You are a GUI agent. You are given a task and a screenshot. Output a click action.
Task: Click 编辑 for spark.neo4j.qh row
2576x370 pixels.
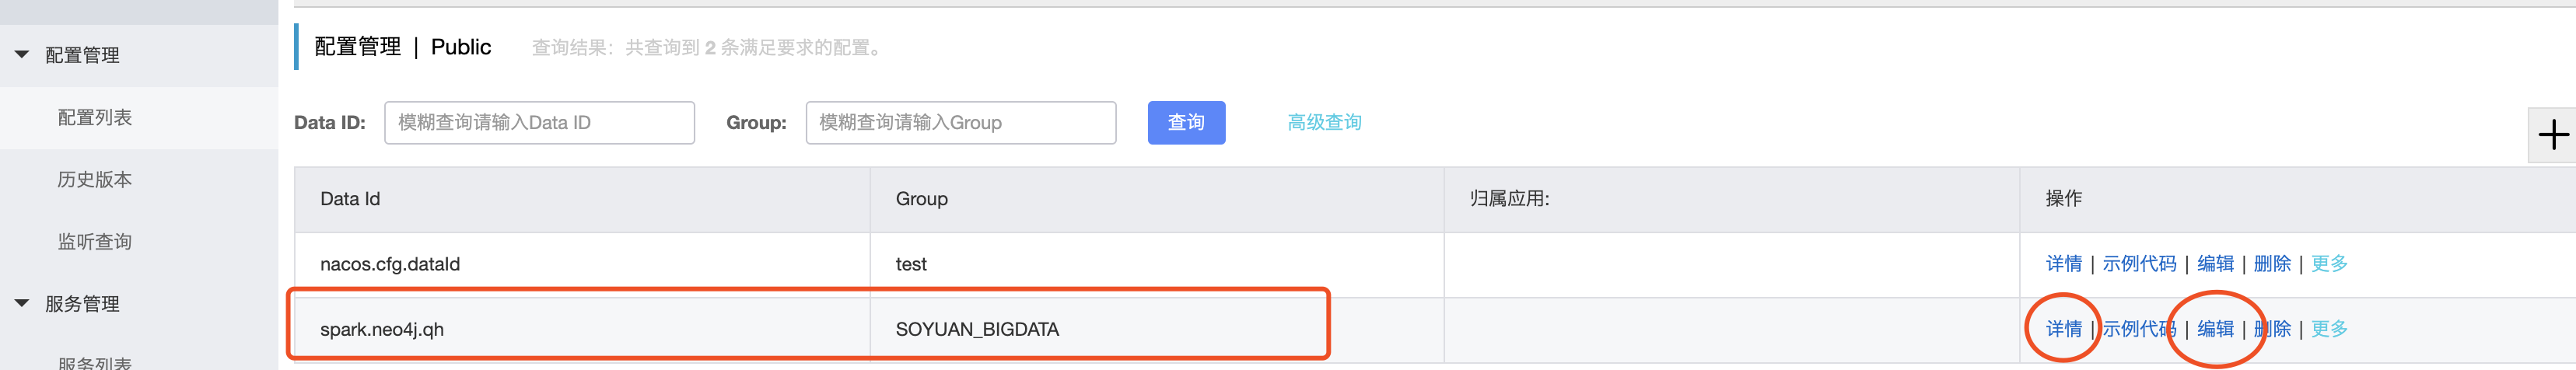[2215, 328]
